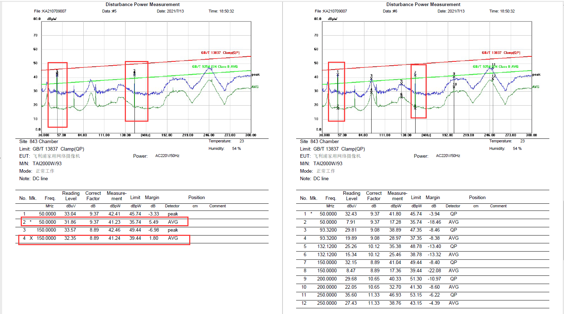
Task: Click margin value -6.98
Action: click(154, 230)
